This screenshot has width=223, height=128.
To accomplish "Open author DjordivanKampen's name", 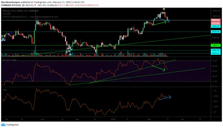I will (11, 2).
